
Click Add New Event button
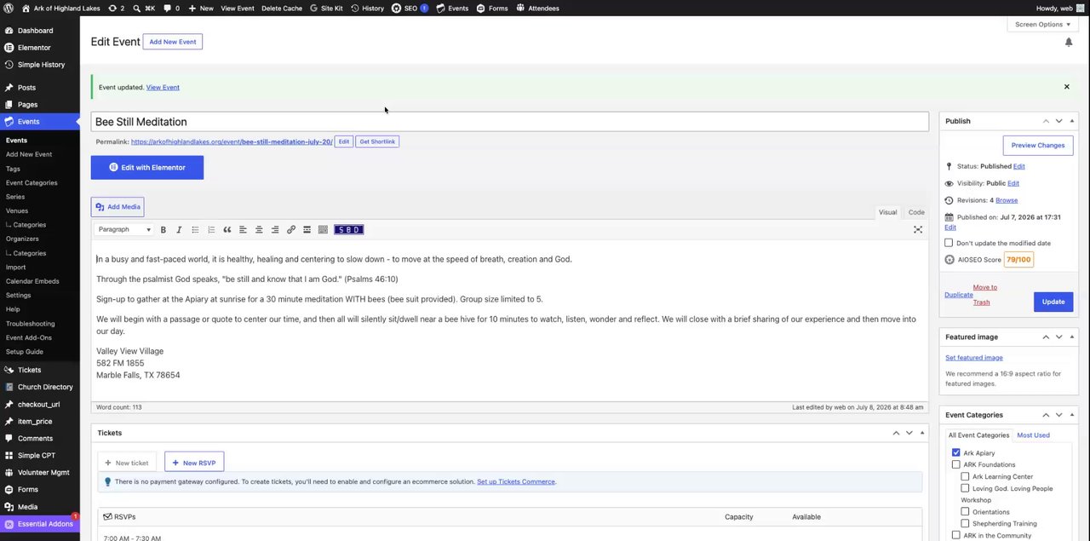pyautogui.click(x=173, y=42)
